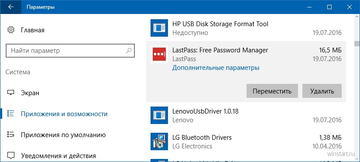
Task: Click the LenovoUsbDriver app icon
Action: (x=159, y=115)
